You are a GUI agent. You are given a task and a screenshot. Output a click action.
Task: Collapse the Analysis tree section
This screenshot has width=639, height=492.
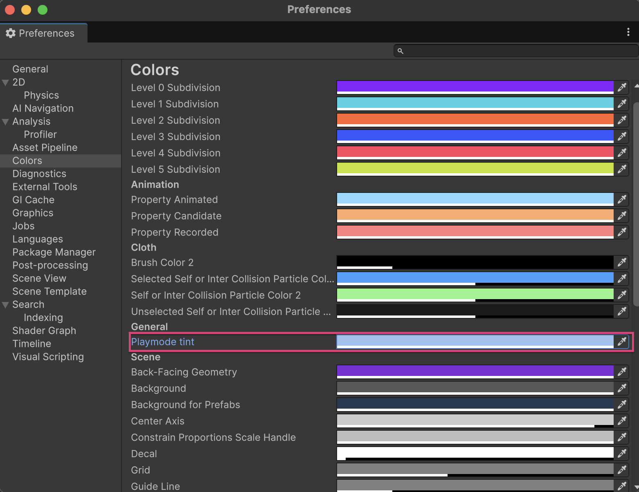point(6,122)
